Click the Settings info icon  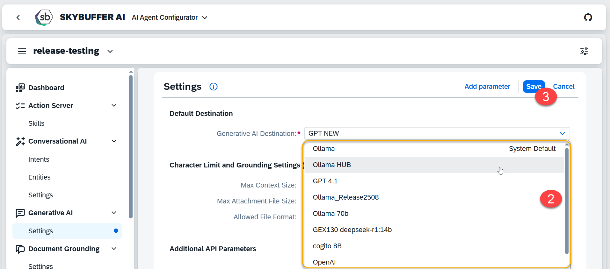tap(213, 87)
